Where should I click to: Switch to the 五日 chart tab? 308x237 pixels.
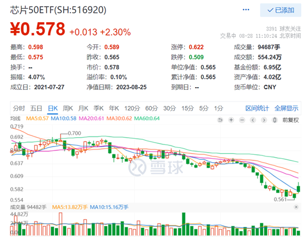[36, 108]
